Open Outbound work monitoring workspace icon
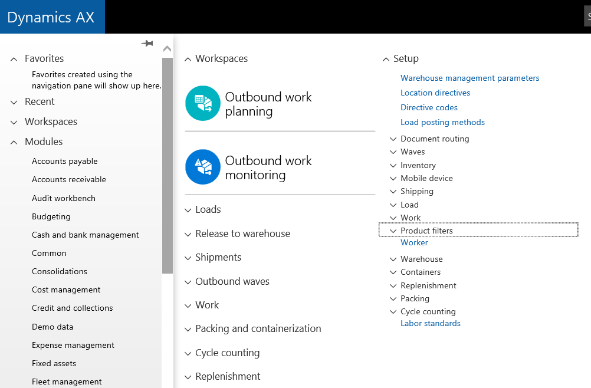This screenshot has height=388, width=591. click(202, 167)
